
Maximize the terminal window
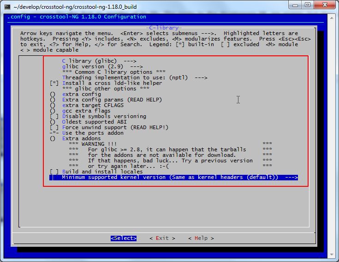[x=308, y=5]
